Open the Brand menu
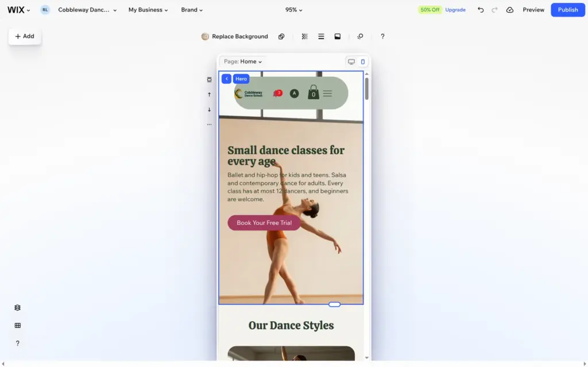This screenshot has height=367, width=588. coord(192,10)
